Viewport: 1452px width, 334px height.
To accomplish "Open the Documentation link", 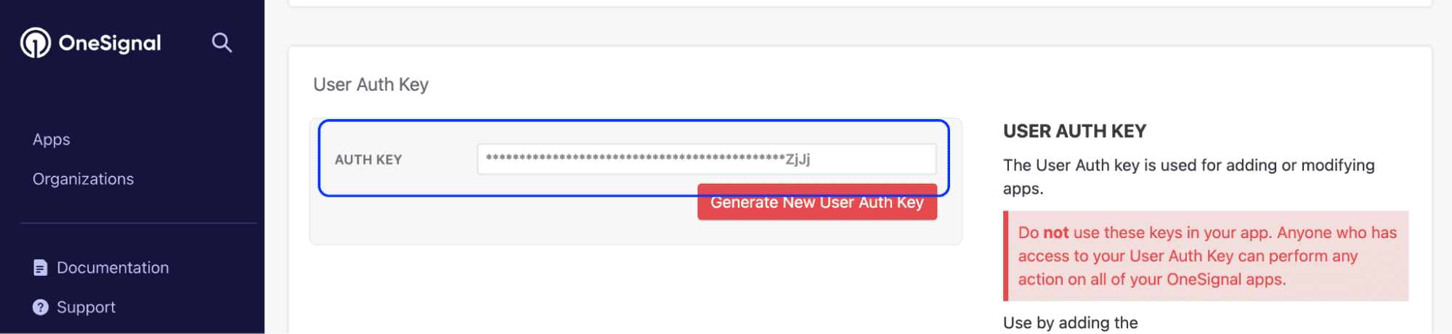I will click(113, 268).
